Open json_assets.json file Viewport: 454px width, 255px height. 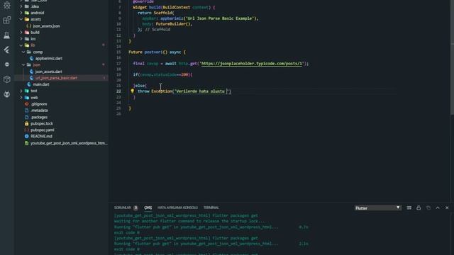pos(46,25)
